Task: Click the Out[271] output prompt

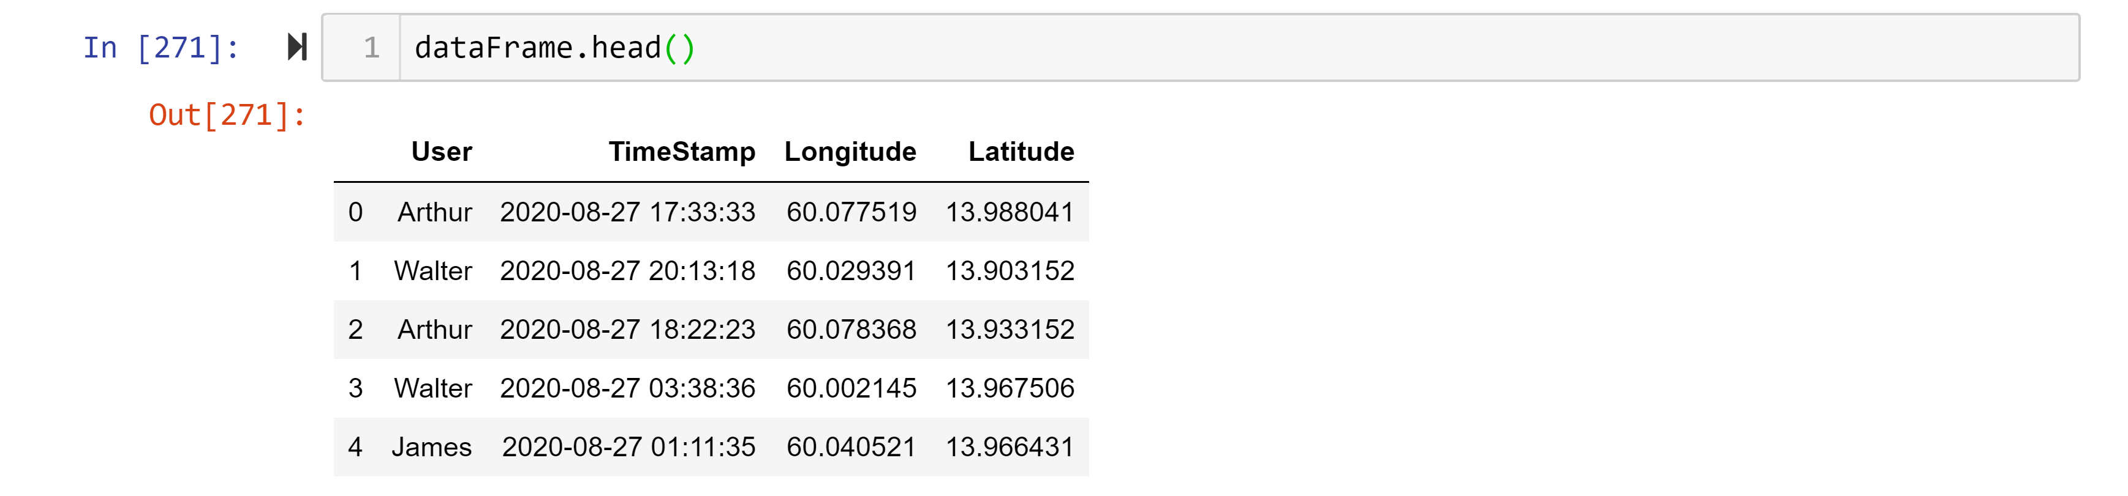Action: (227, 115)
